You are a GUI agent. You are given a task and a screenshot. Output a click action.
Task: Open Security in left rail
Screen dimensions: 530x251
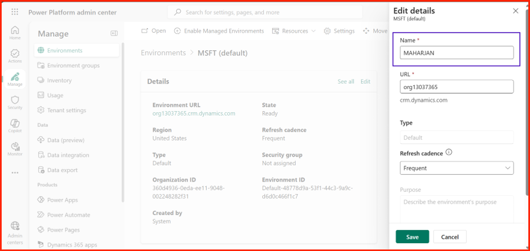tap(15, 103)
